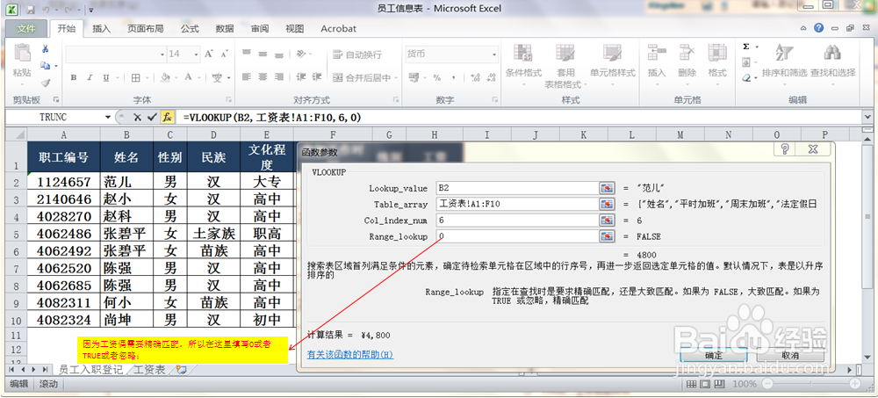Open the font size 14 dropdown
878x398 pixels.
click(196, 54)
